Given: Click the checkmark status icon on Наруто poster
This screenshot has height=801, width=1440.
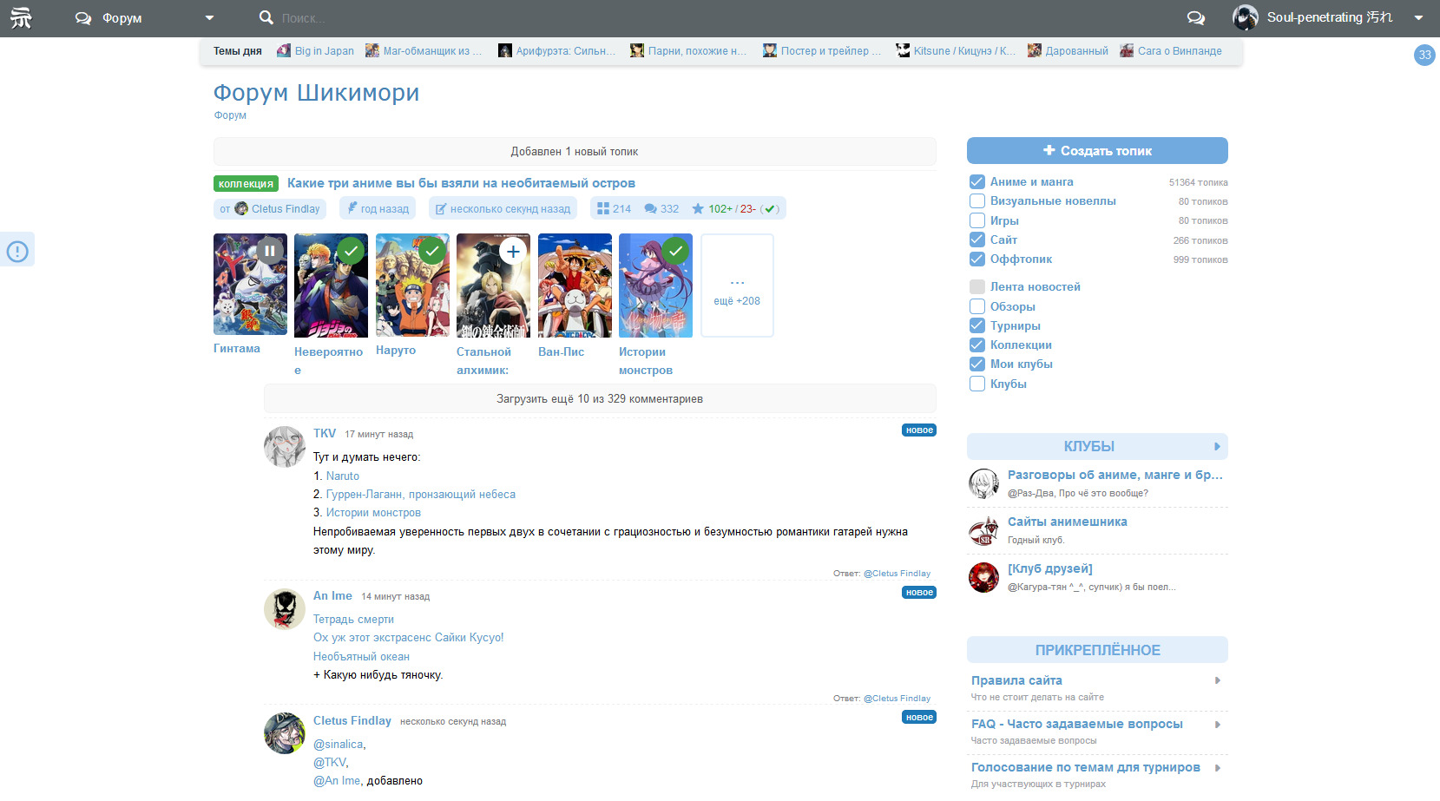Looking at the screenshot, I should pos(432,251).
